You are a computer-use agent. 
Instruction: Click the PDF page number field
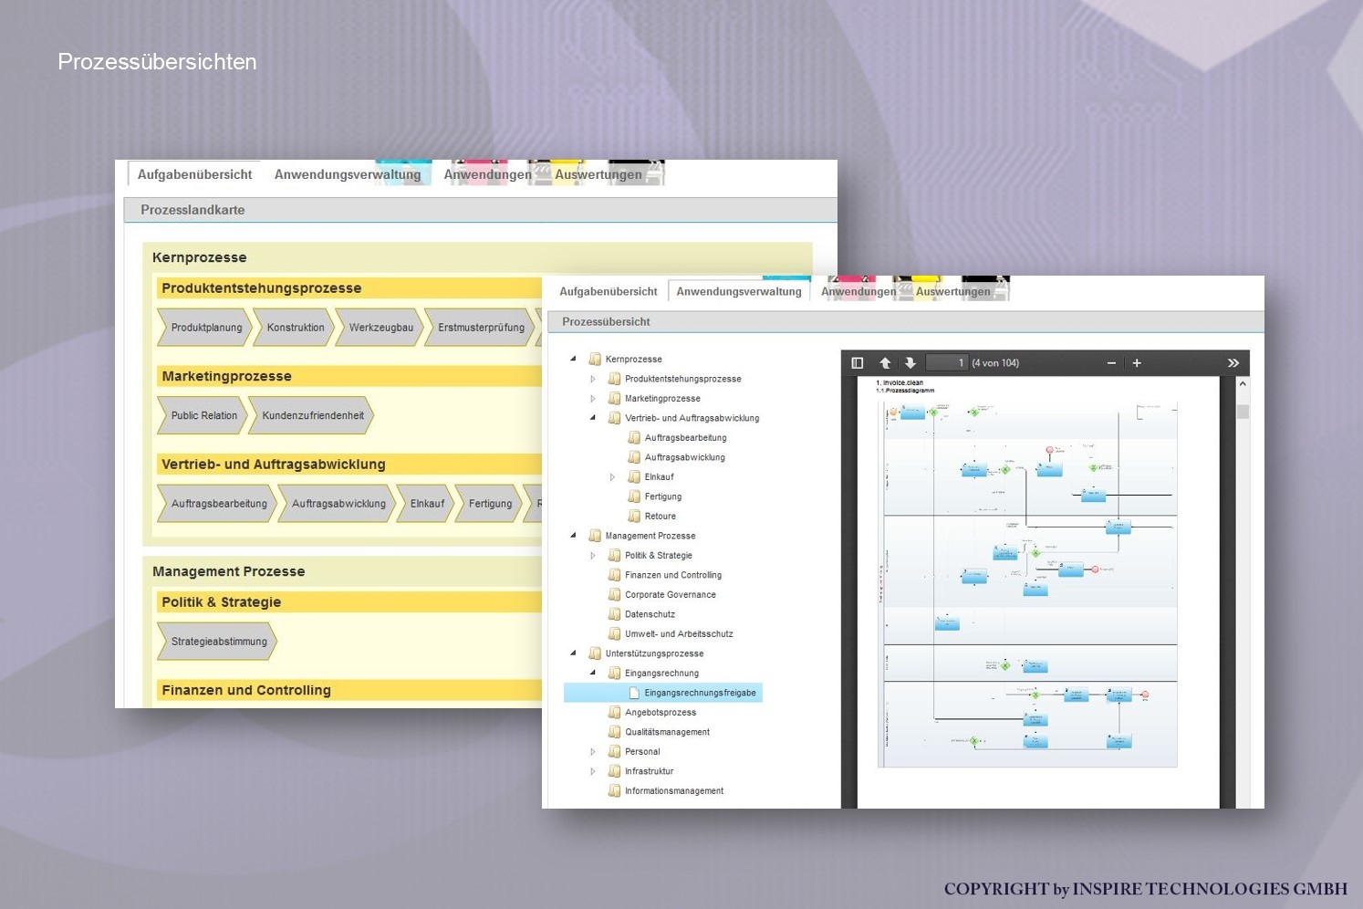947,363
